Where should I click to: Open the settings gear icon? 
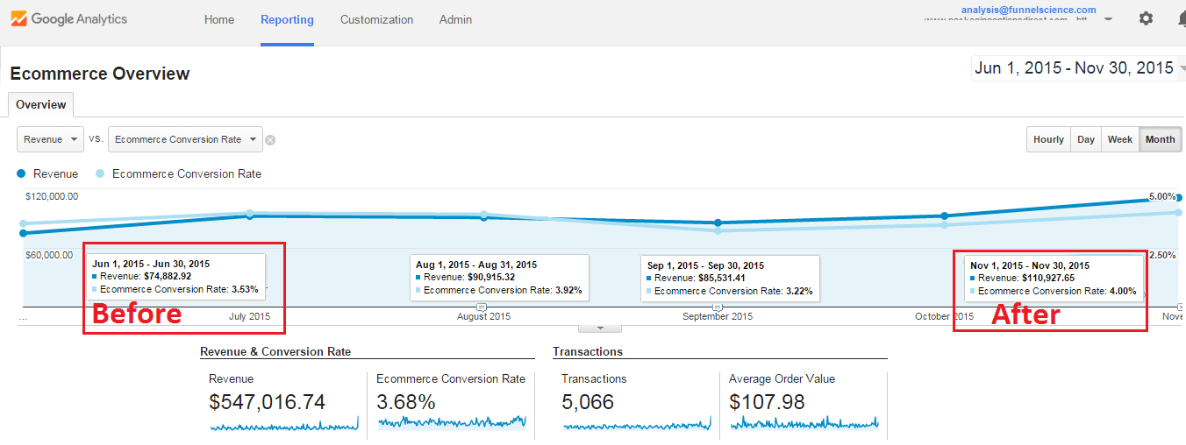tap(1146, 18)
